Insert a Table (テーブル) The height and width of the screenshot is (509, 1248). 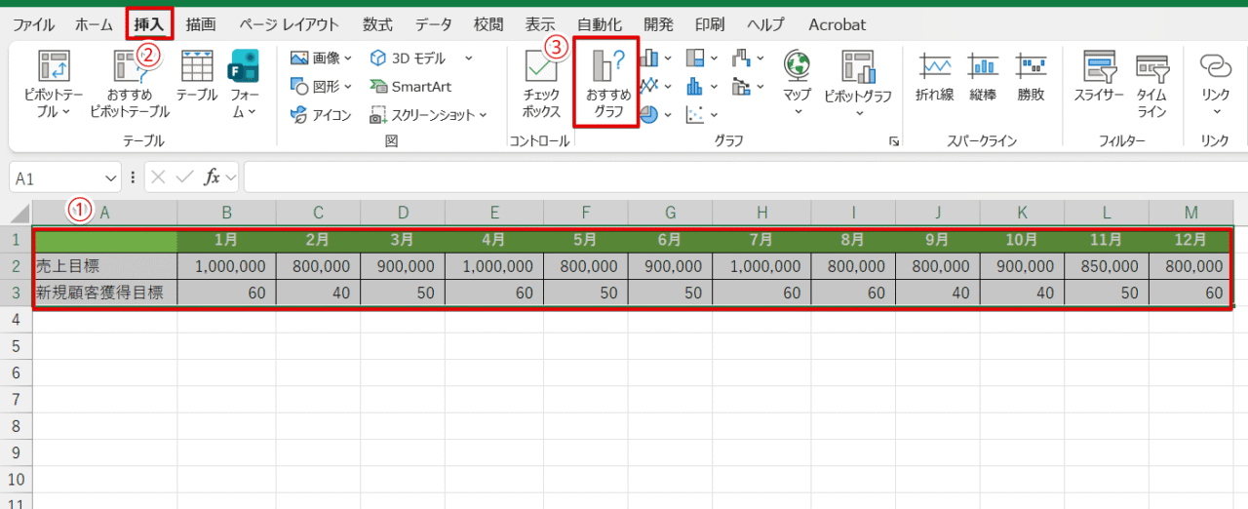click(197, 78)
